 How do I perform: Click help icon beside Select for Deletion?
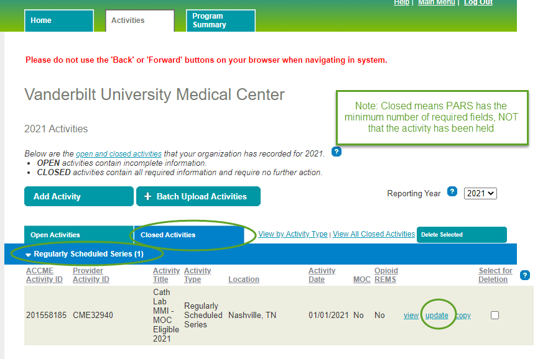(525, 275)
